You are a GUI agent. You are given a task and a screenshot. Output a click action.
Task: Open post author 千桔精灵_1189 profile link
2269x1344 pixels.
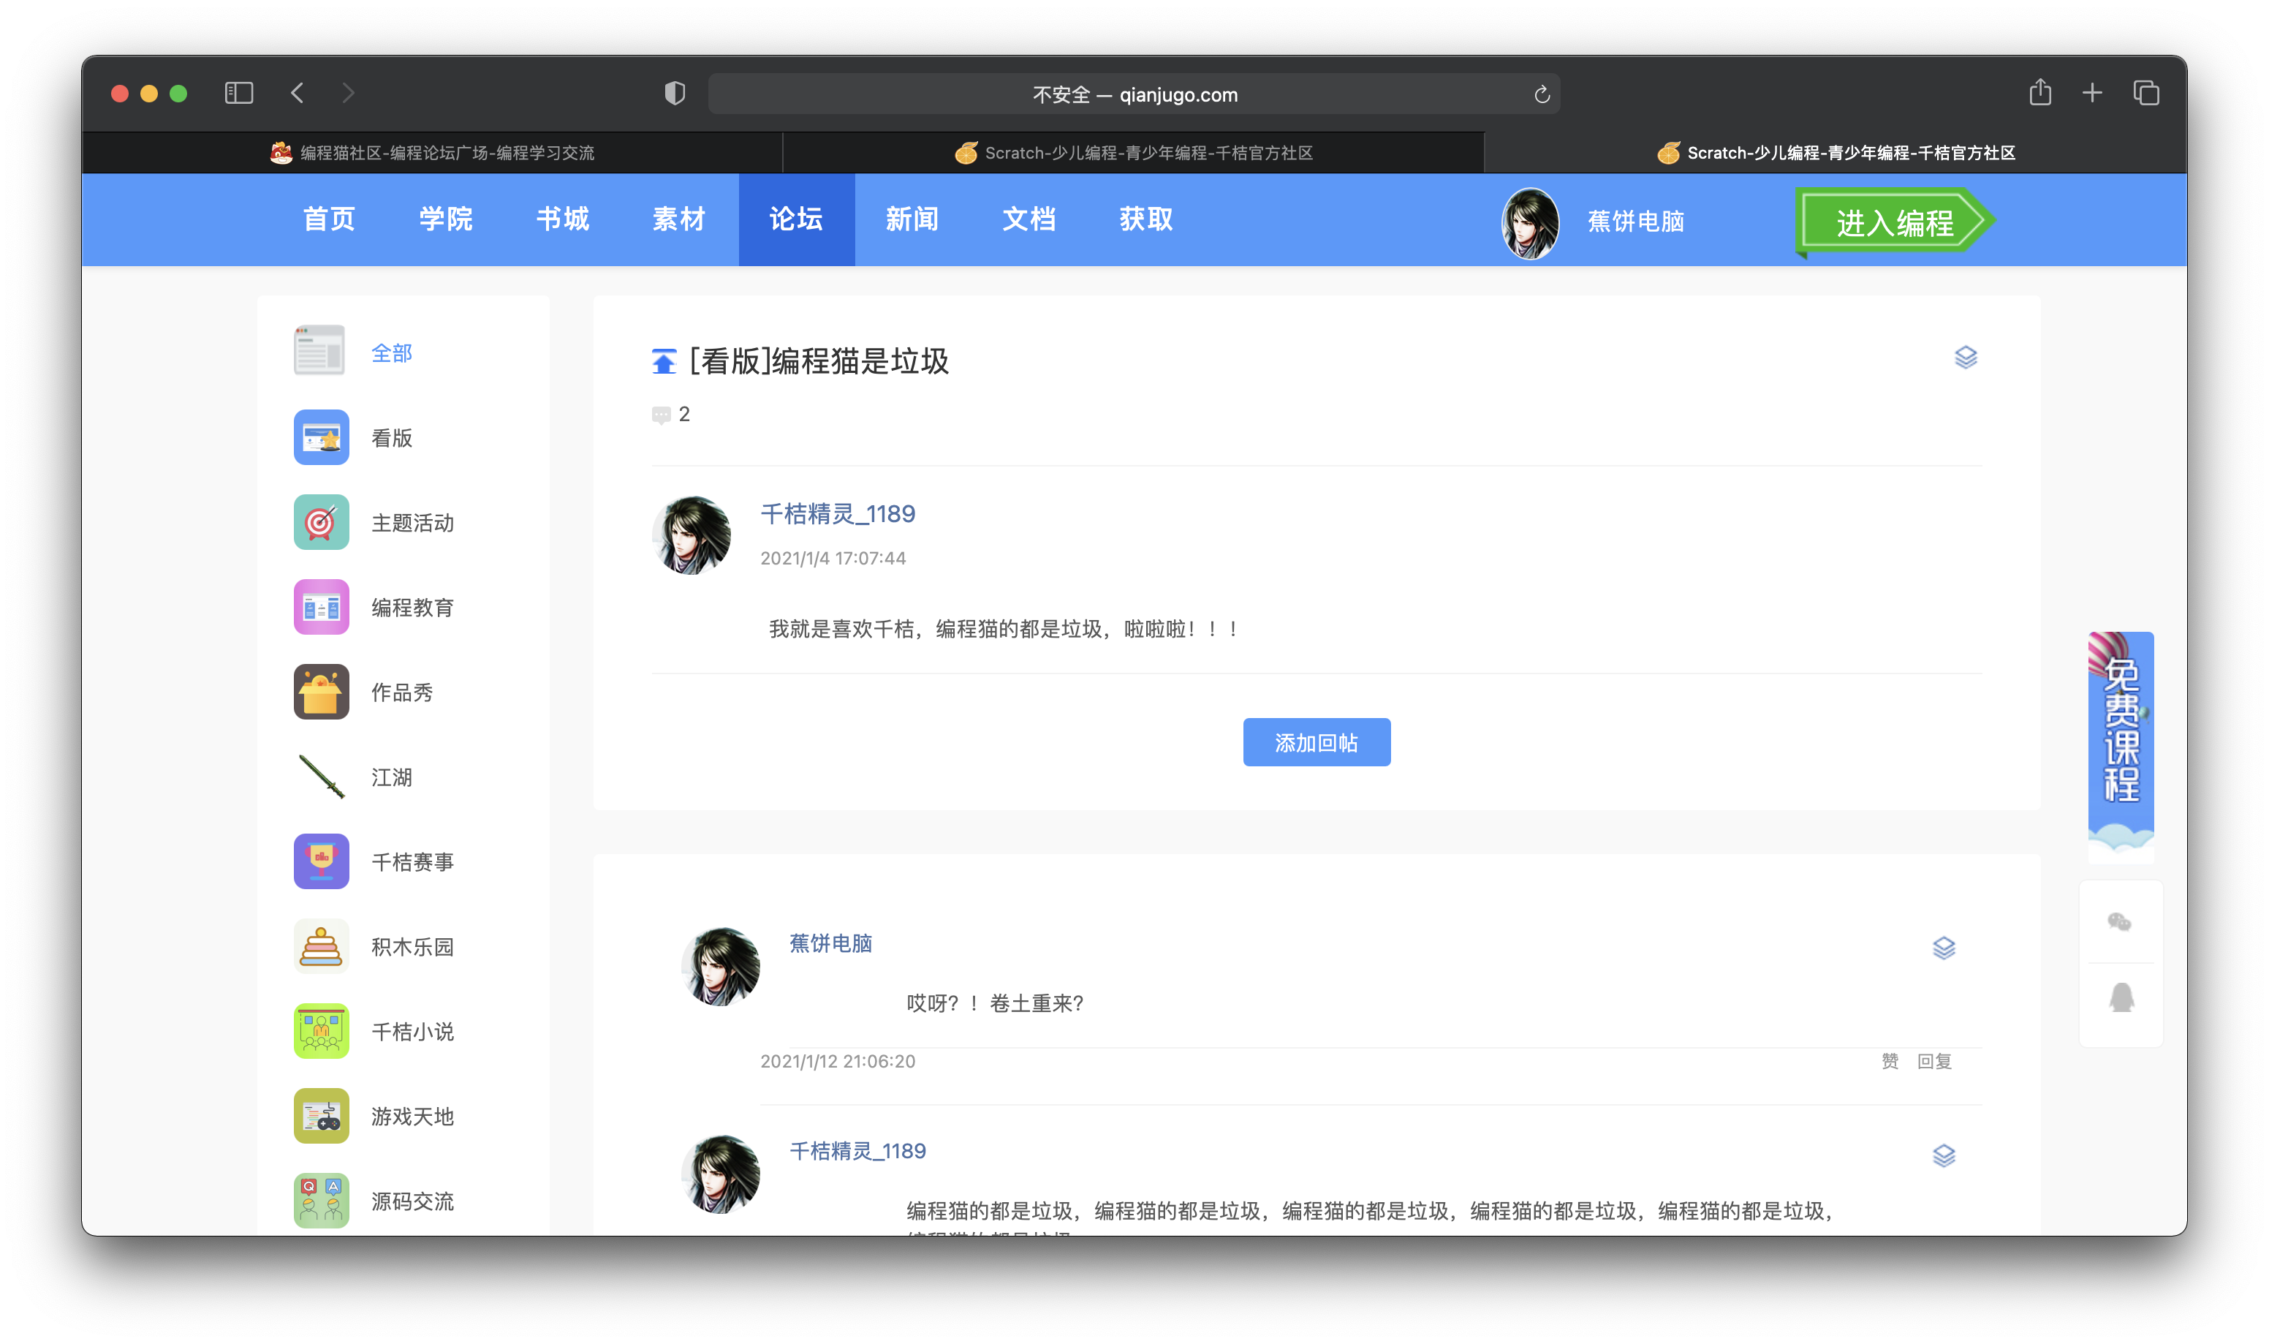coord(837,513)
